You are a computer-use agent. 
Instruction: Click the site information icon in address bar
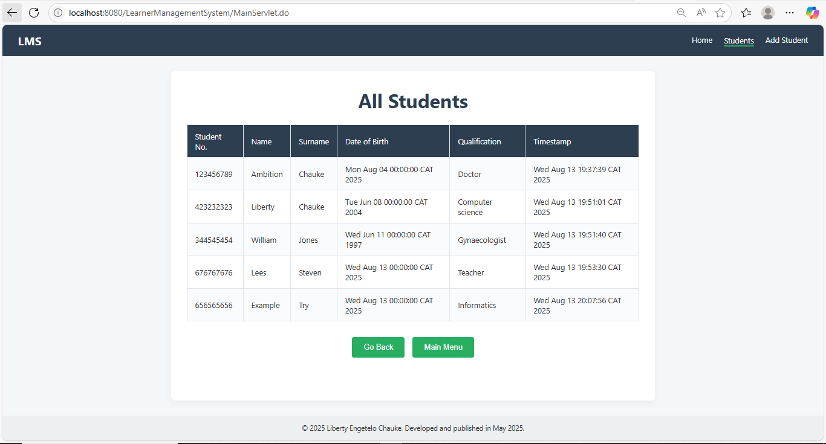(x=59, y=13)
